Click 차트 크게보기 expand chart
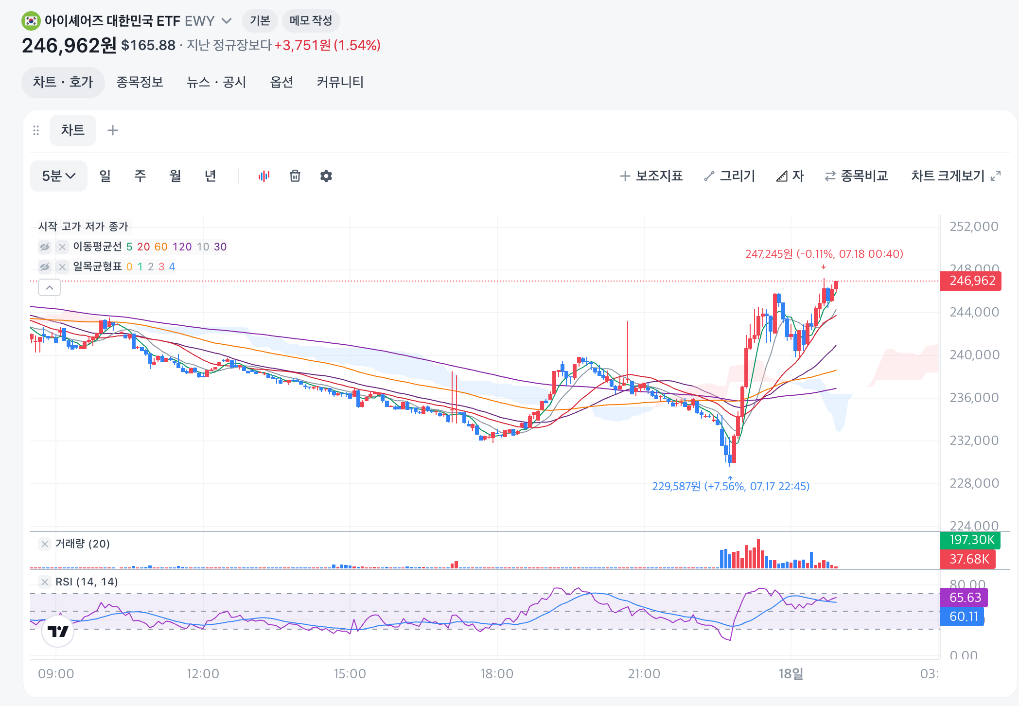Viewport: 1019px width, 706px height. pyautogui.click(x=956, y=176)
